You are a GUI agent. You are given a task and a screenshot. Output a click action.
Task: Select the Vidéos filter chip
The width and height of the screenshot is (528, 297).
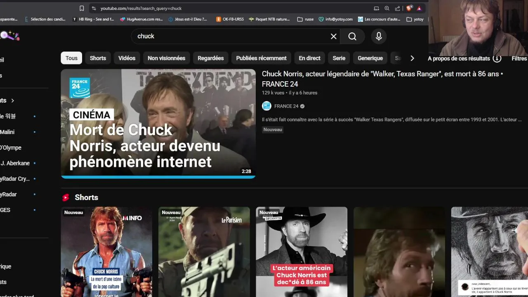coord(127,58)
